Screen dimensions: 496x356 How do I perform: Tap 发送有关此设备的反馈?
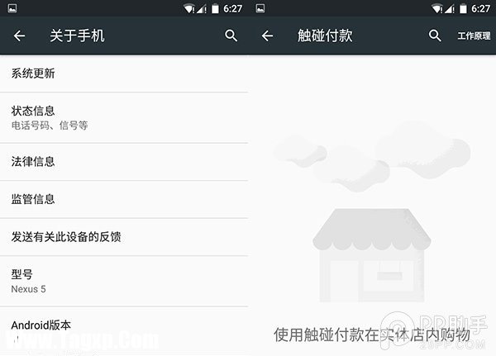coord(124,237)
